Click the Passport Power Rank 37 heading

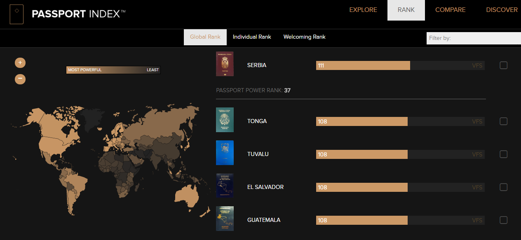253,90
